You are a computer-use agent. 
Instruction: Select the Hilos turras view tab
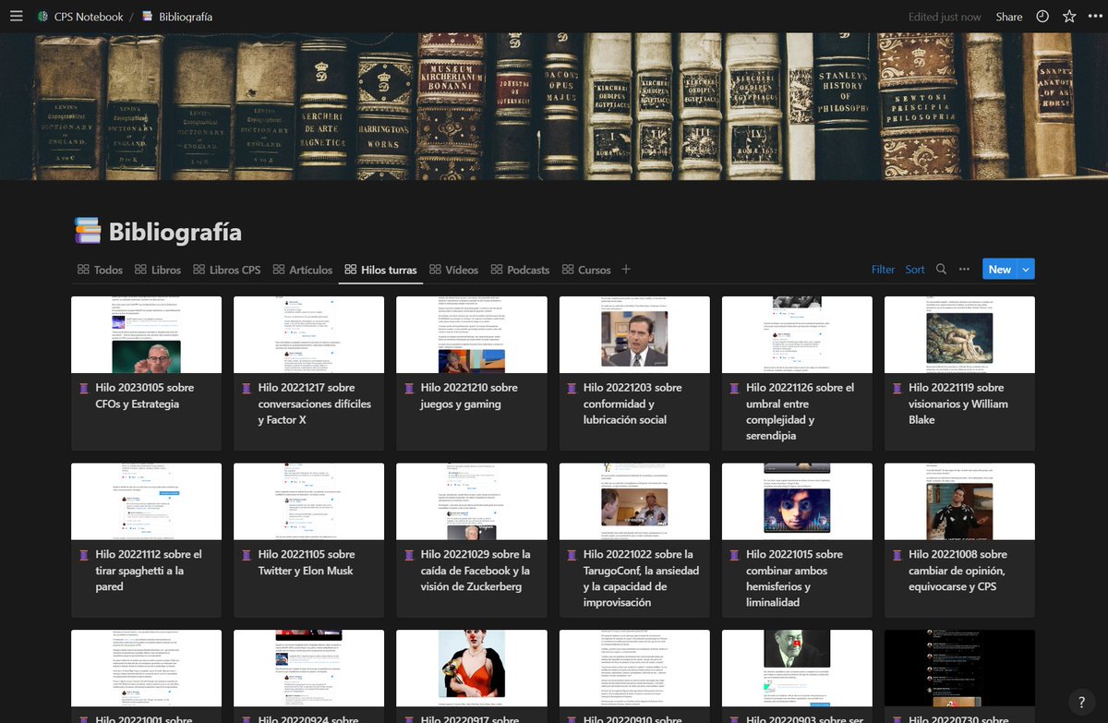[380, 270]
